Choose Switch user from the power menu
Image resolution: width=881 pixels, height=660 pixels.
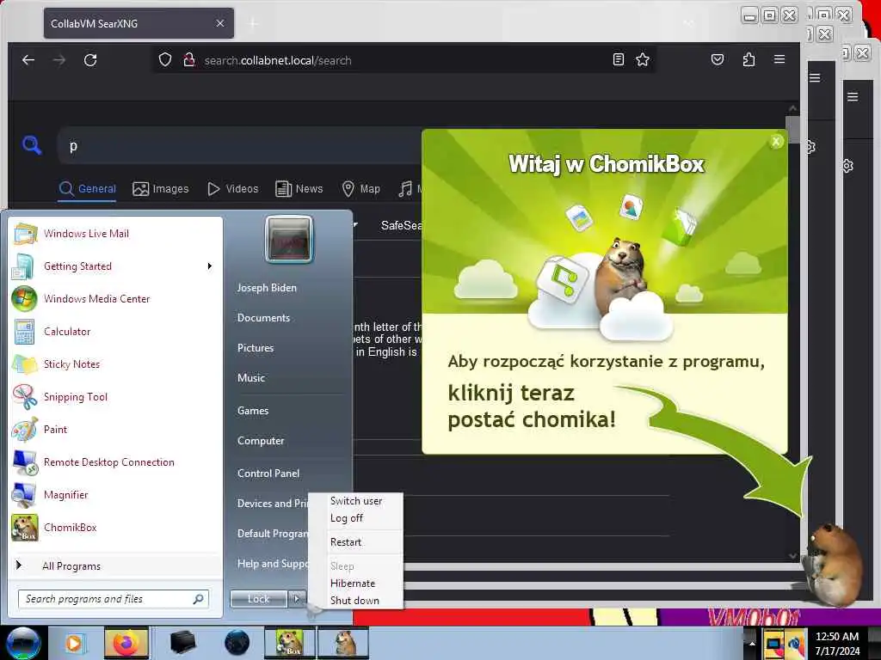(x=356, y=501)
